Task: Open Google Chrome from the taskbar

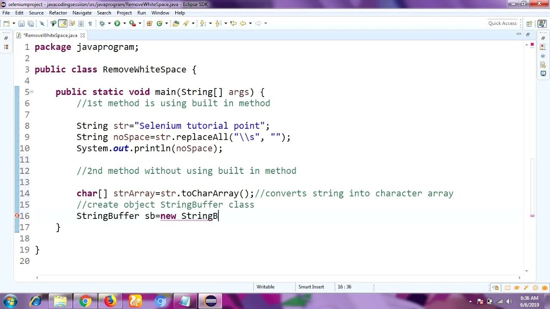Action: 85,301
